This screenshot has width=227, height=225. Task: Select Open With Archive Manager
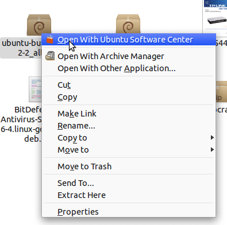(x=129, y=56)
